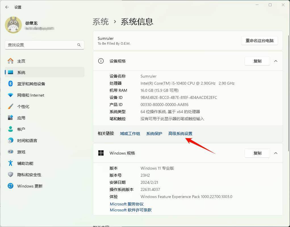Click device ID value 9BAE482E-BCC0-4B7E
The height and width of the screenshot is (227, 290).
pos(179,97)
